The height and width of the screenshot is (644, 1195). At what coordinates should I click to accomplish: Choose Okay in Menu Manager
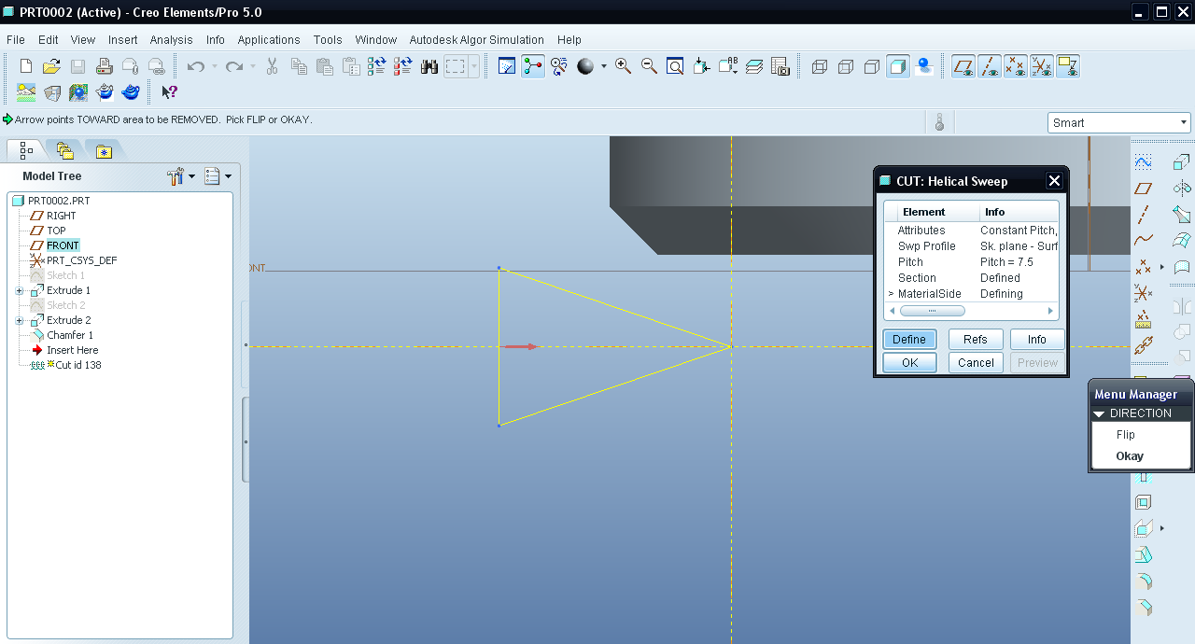pyautogui.click(x=1130, y=456)
